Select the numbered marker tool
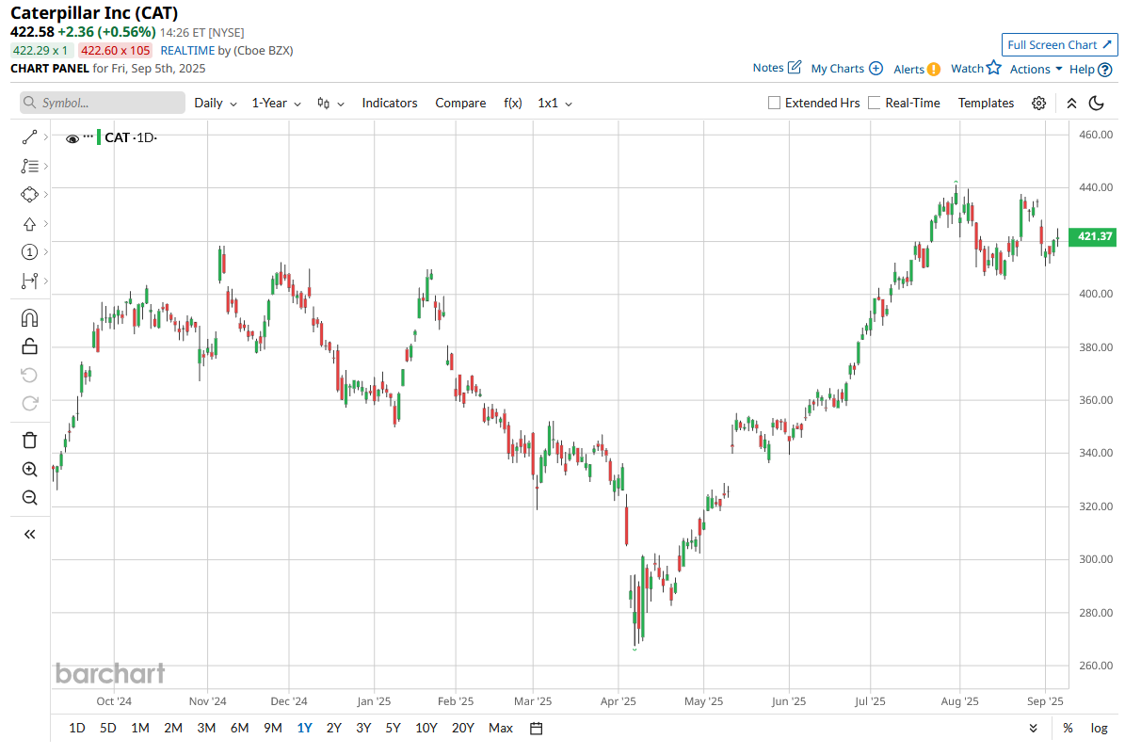The width and height of the screenshot is (1141, 755). click(29, 252)
